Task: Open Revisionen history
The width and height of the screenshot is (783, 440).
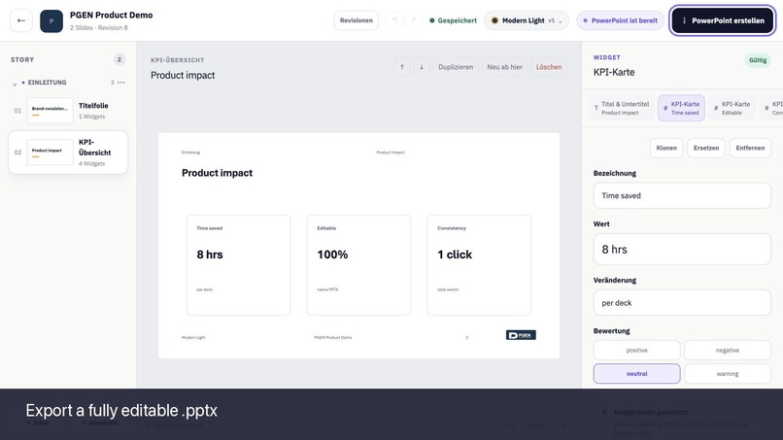Action: pos(357,20)
